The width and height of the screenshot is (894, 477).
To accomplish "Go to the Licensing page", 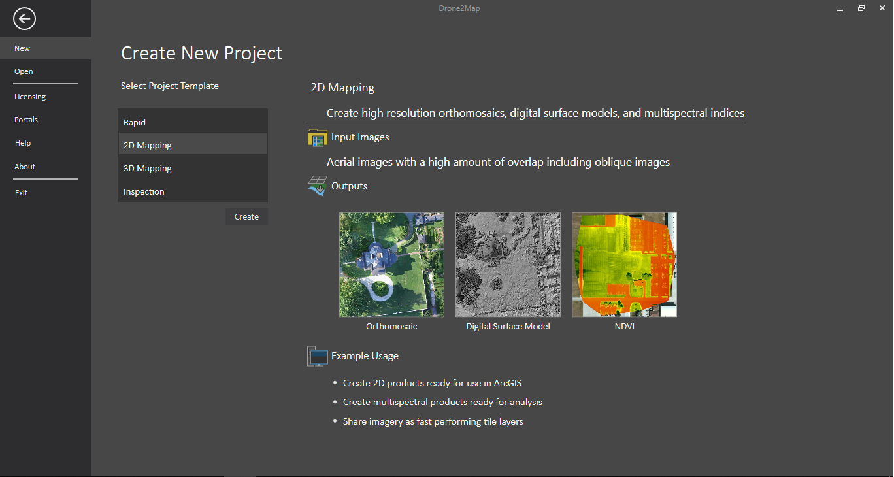I will pyautogui.click(x=45, y=97).
